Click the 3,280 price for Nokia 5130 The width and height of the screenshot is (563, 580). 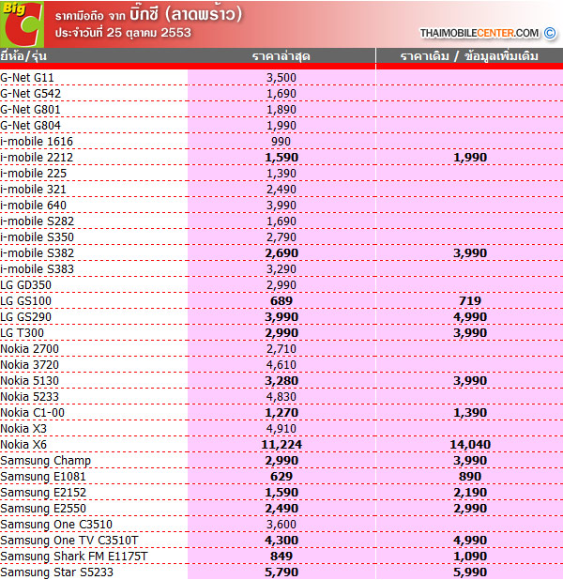pos(281,381)
